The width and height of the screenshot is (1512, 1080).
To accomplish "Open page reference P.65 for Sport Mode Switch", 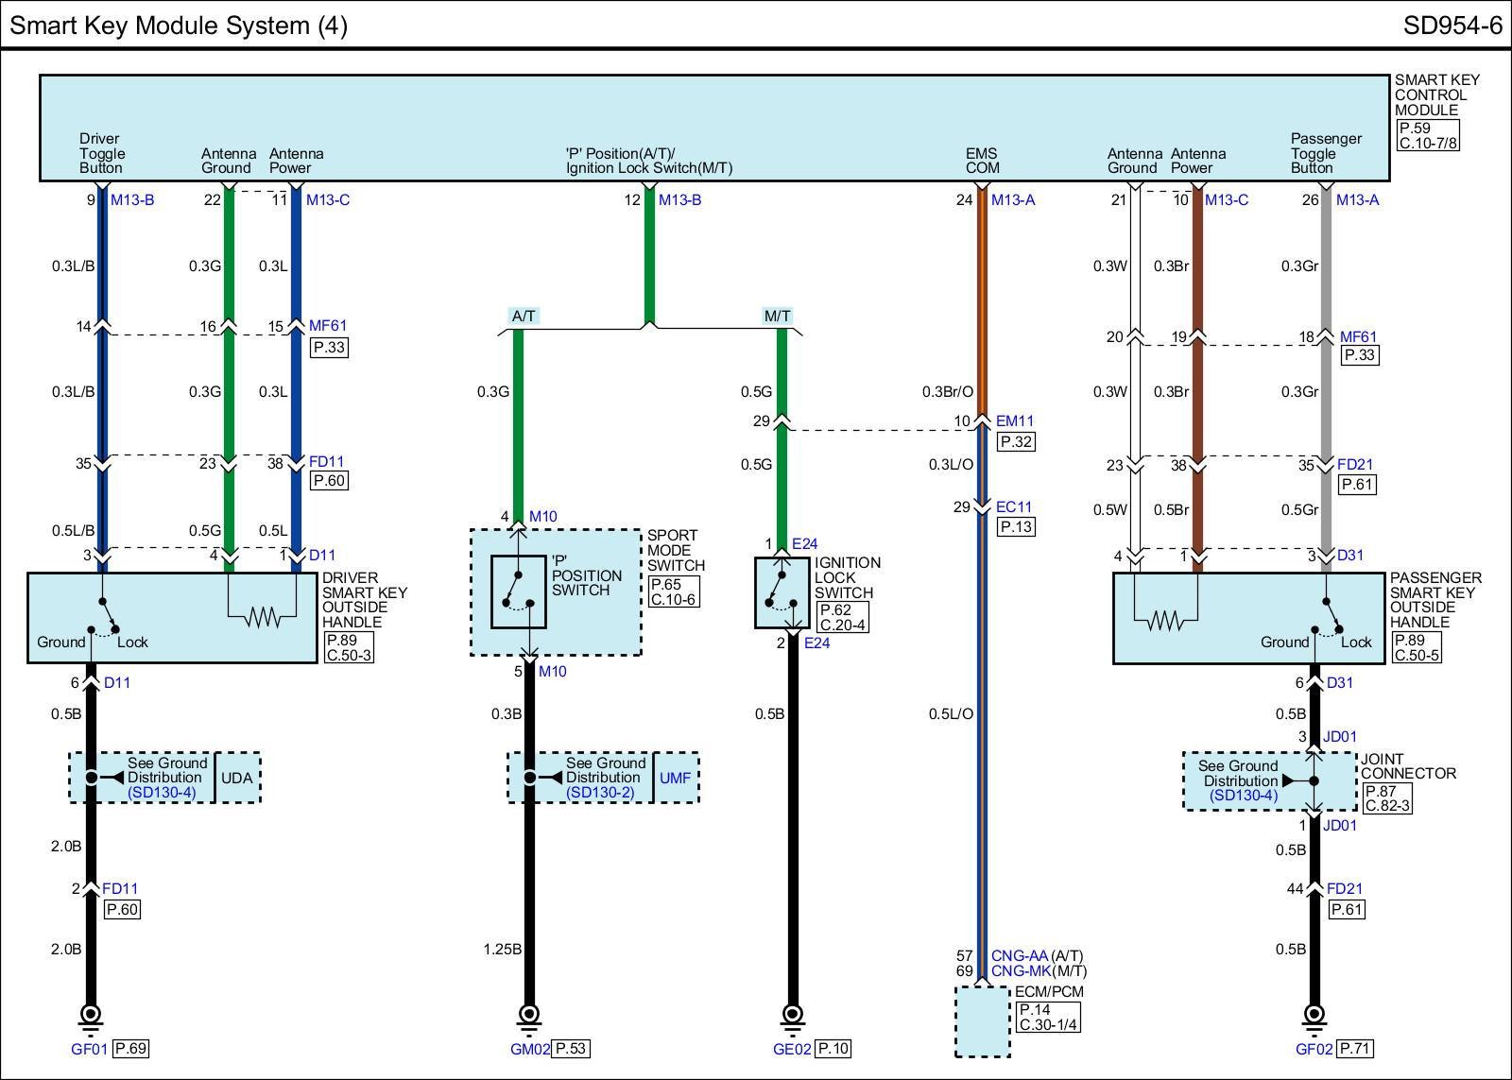I will point(665,585).
